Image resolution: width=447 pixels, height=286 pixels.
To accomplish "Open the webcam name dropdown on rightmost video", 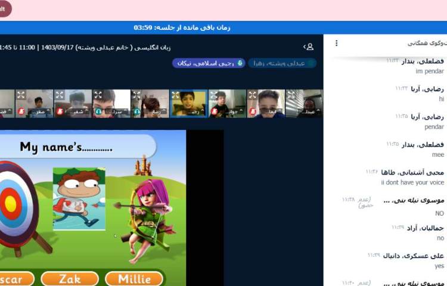I will pos(308,111).
